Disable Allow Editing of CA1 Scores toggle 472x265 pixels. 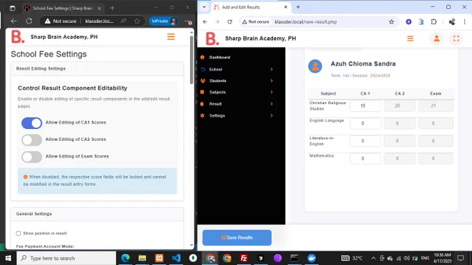(32, 123)
